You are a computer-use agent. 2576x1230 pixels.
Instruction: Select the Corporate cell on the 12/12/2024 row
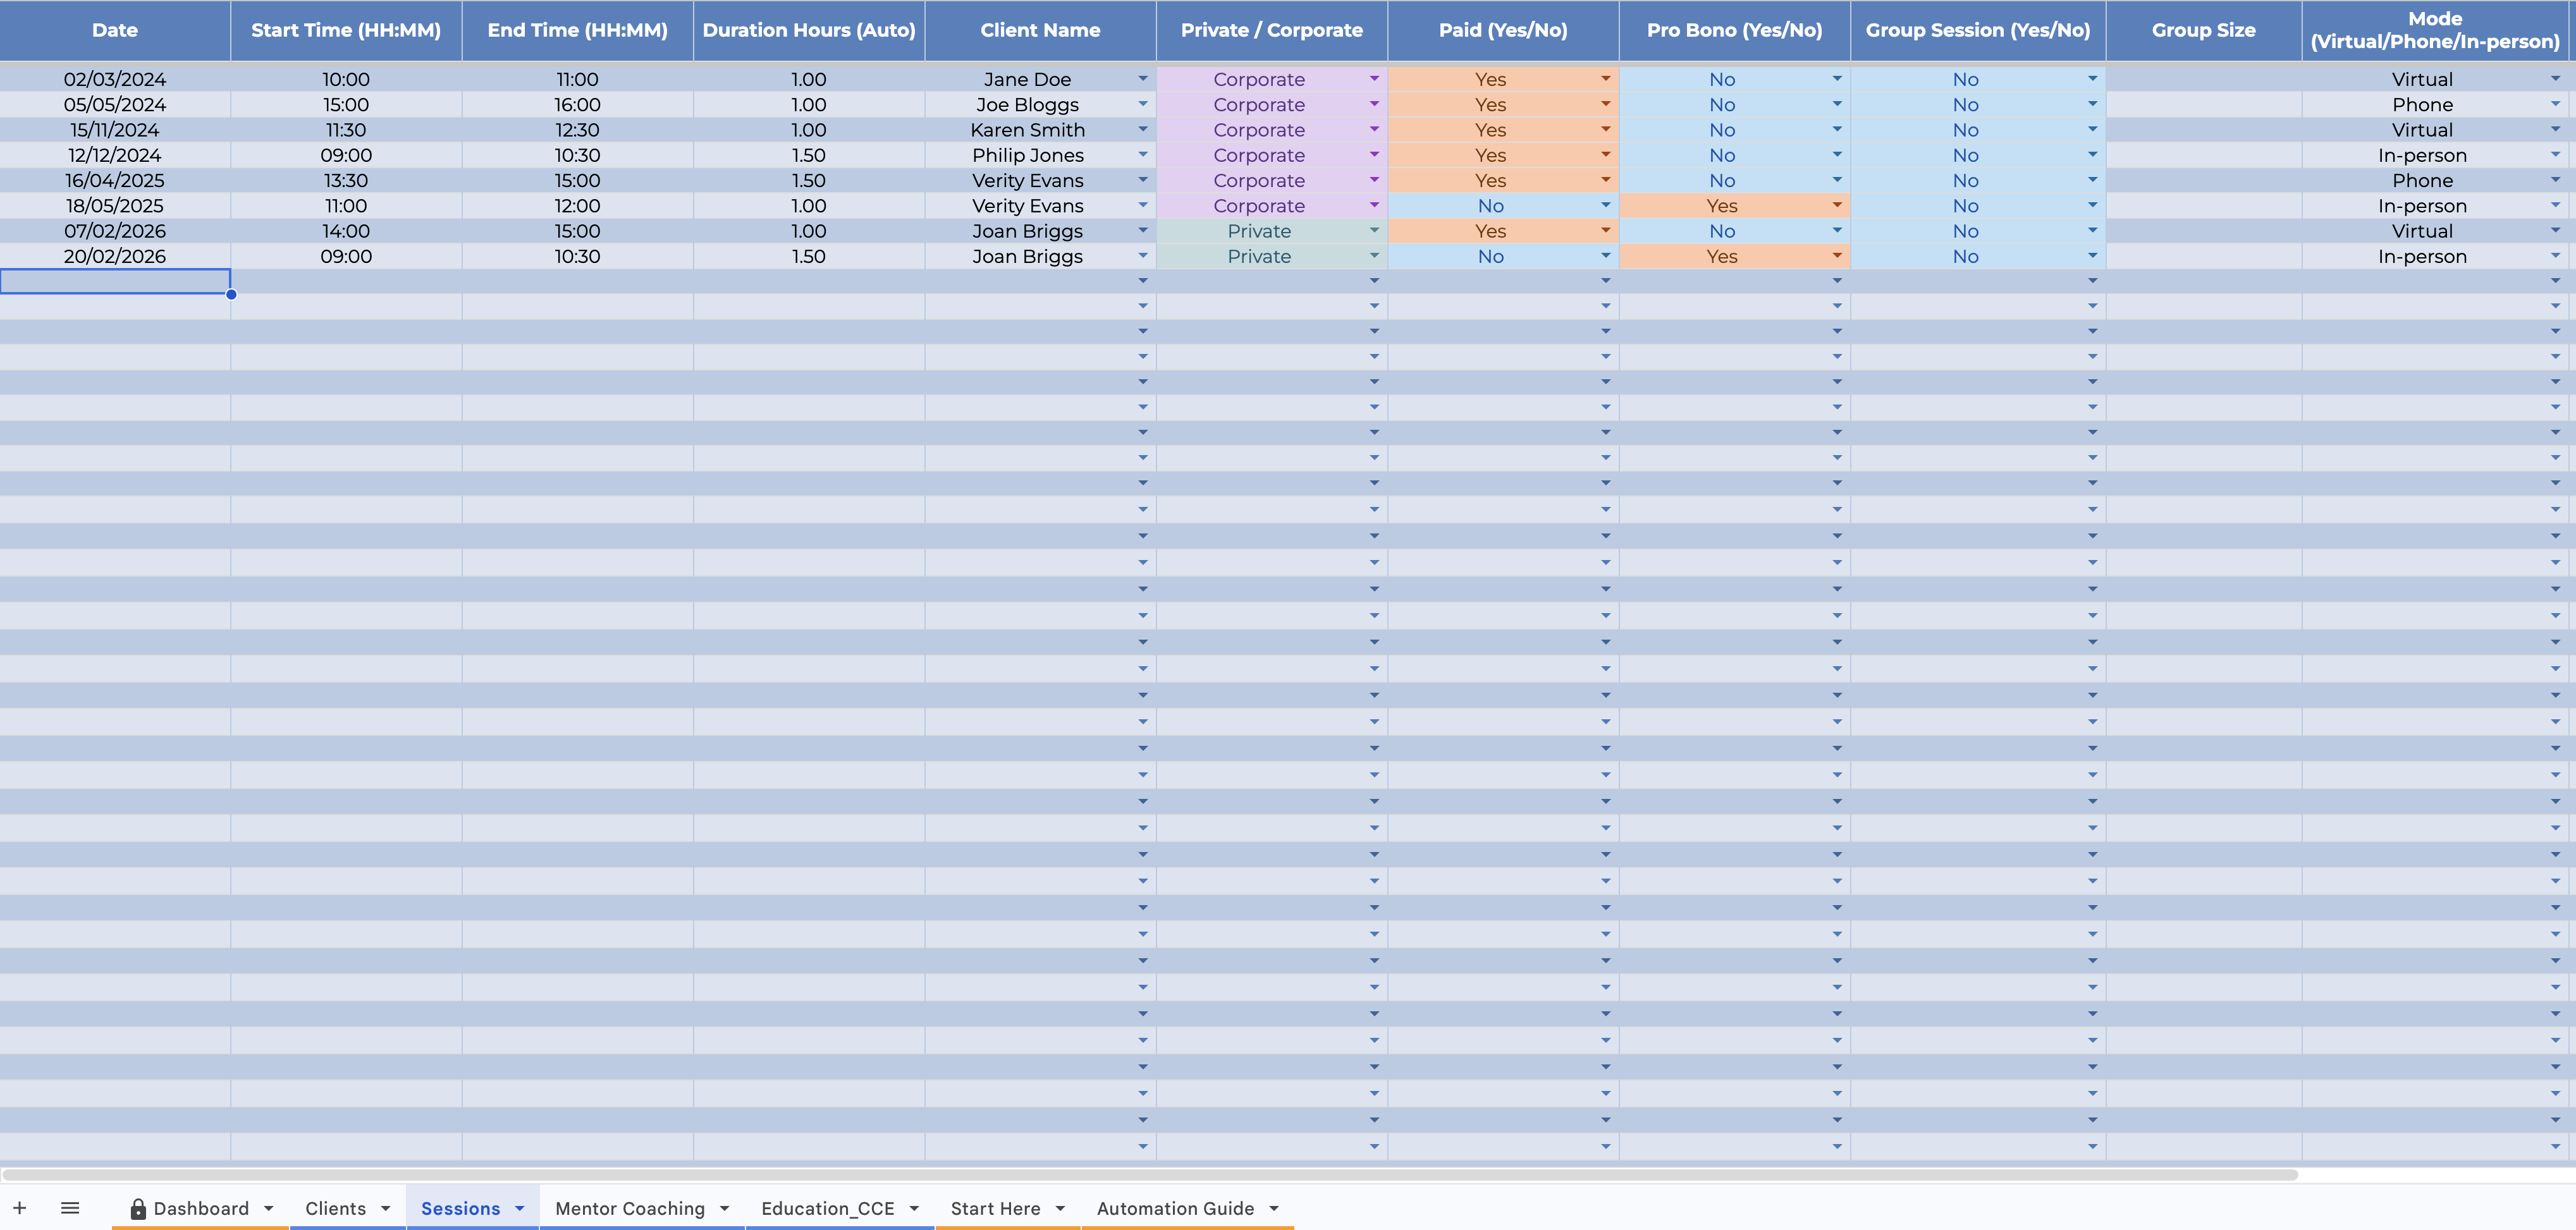tap(1259, 155)
